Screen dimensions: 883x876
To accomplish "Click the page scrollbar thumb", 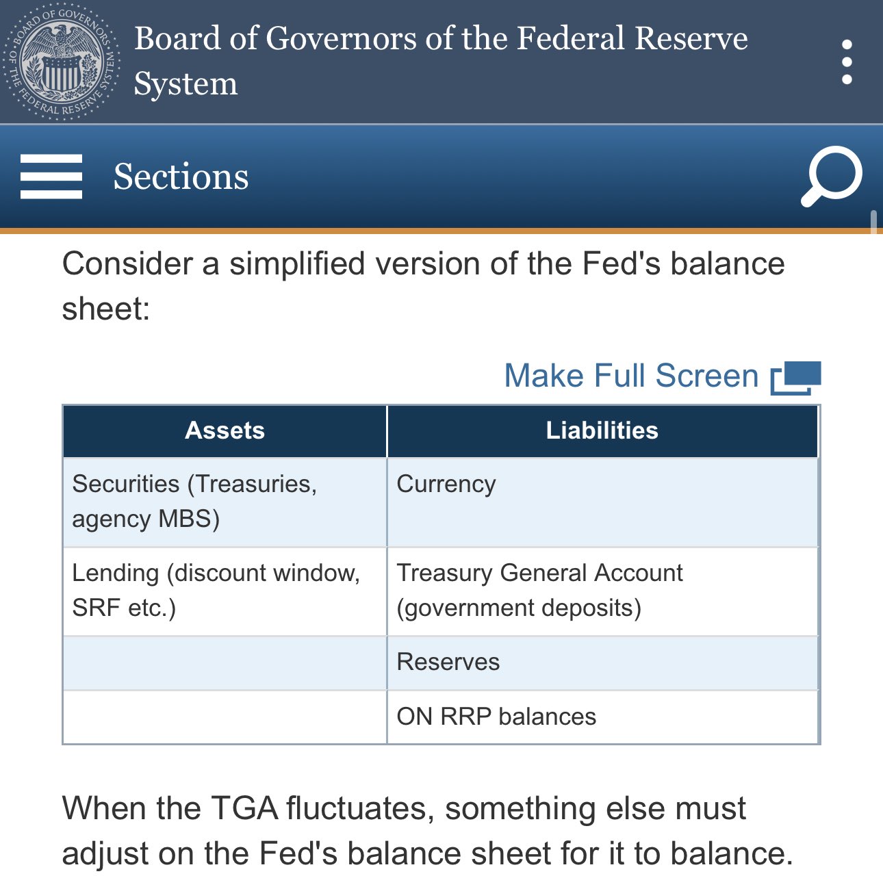I will 873,222.
